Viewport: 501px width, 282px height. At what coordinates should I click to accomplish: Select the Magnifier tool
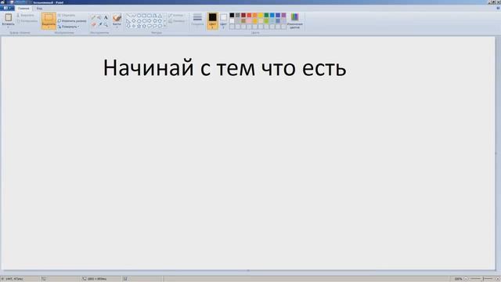(x=106, y=24)
